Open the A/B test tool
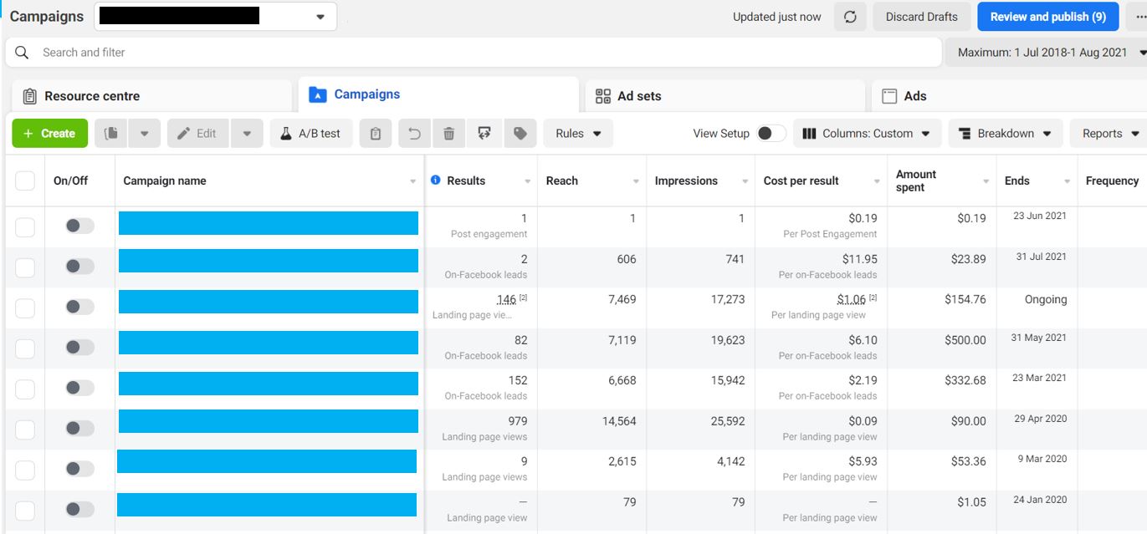 310,132
